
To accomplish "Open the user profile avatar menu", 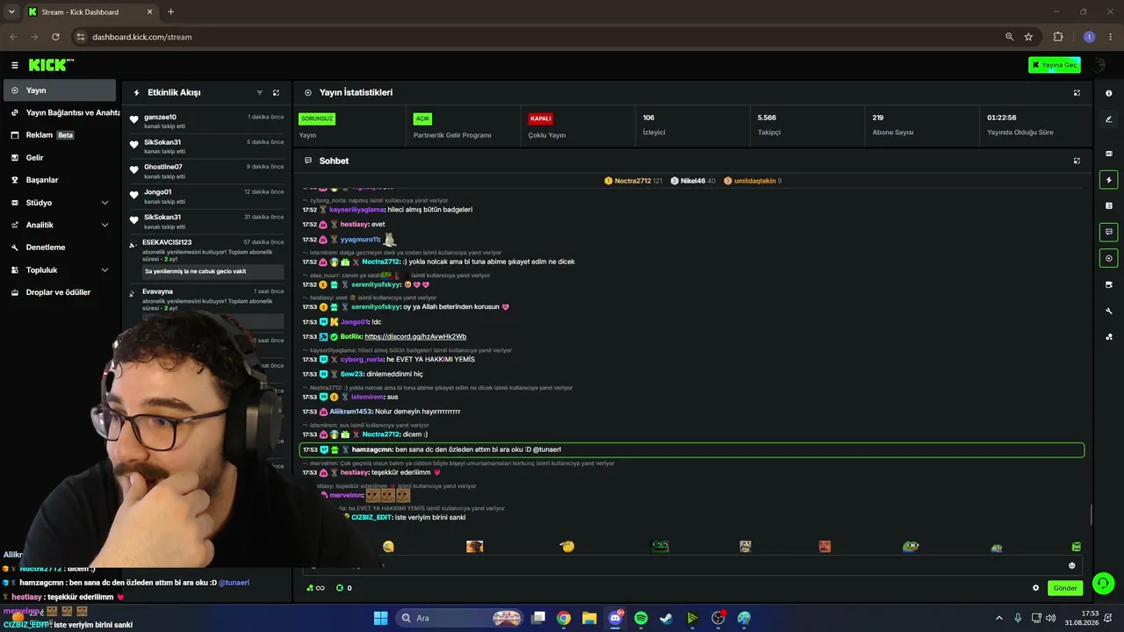I will click(1099, 65).
